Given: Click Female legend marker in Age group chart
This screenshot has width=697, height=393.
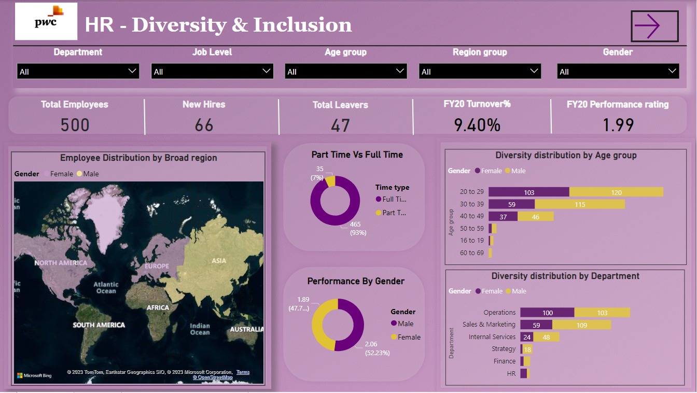Looking at the screenshot, I should click(x=477, y=171).
